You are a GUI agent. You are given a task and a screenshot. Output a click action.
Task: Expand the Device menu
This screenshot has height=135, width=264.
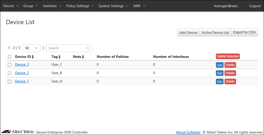point(11,6)
